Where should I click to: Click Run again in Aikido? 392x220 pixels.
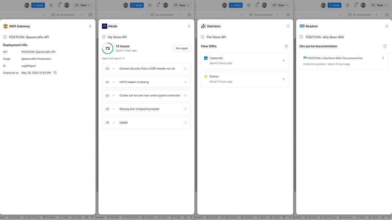[x=182, y=48]
